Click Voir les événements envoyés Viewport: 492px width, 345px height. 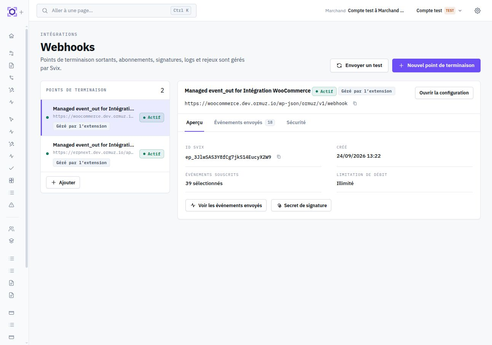[226, 205]
